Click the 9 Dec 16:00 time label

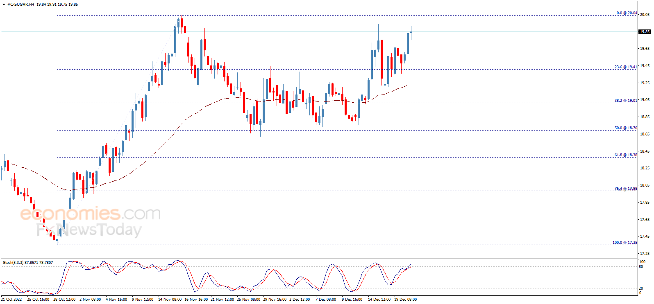click(352, 299)
